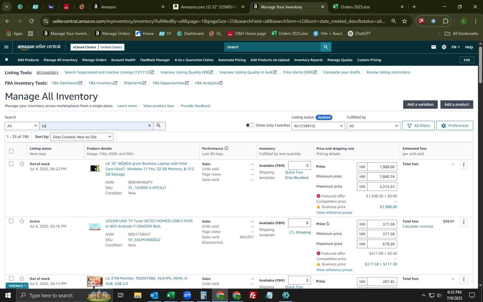Click the LG gram laptop price field 1,988.00
This screenshot has height=302, width=483.
pyautogui.click(x=382, y=167)
